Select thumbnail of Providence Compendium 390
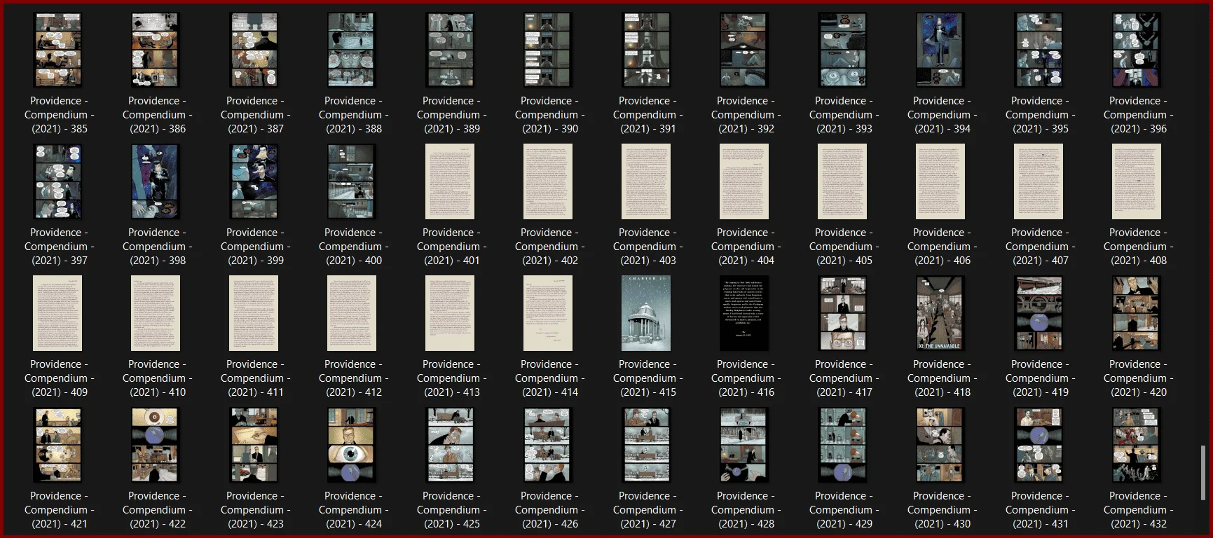Viewport: 1213px width, 538px height. click(x=547, y=50)
